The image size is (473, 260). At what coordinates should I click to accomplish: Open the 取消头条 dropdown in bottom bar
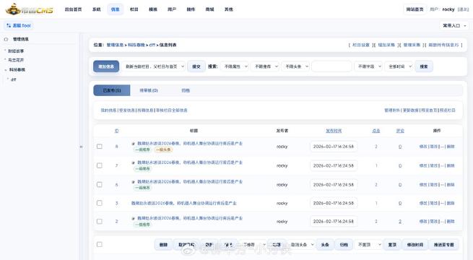click(301, 245)
